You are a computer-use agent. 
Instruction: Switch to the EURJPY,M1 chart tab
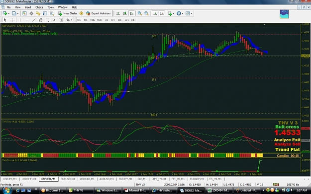point(125,179)
